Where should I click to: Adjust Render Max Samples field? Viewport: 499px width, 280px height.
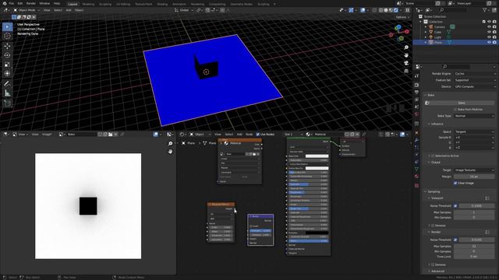coord(474,247)
